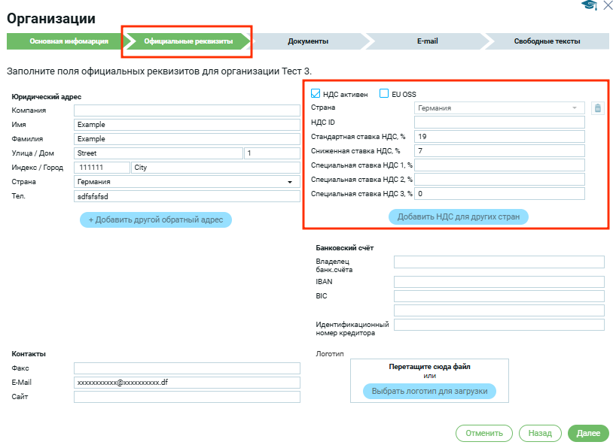Open the E-mail step tab
The width and height of the screenshot is (616, 448).
pyautogui.click(x=428, y=41)
